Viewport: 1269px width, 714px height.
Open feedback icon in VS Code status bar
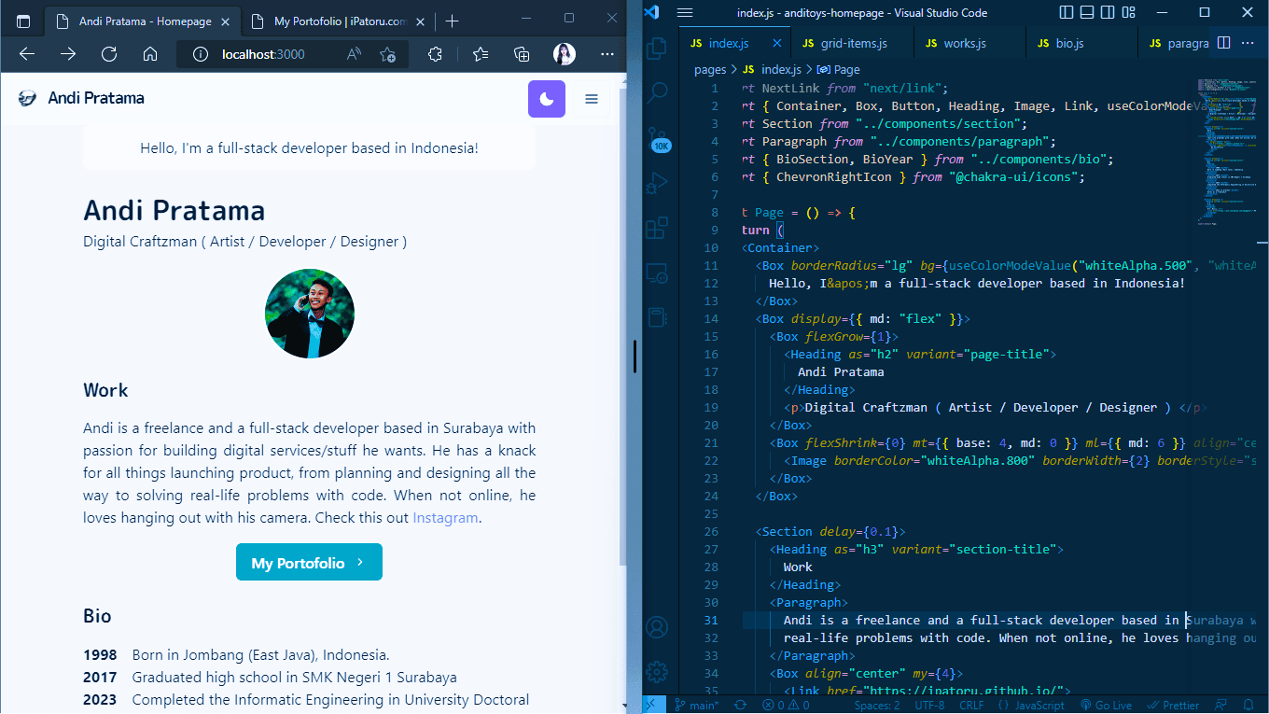1222,705
